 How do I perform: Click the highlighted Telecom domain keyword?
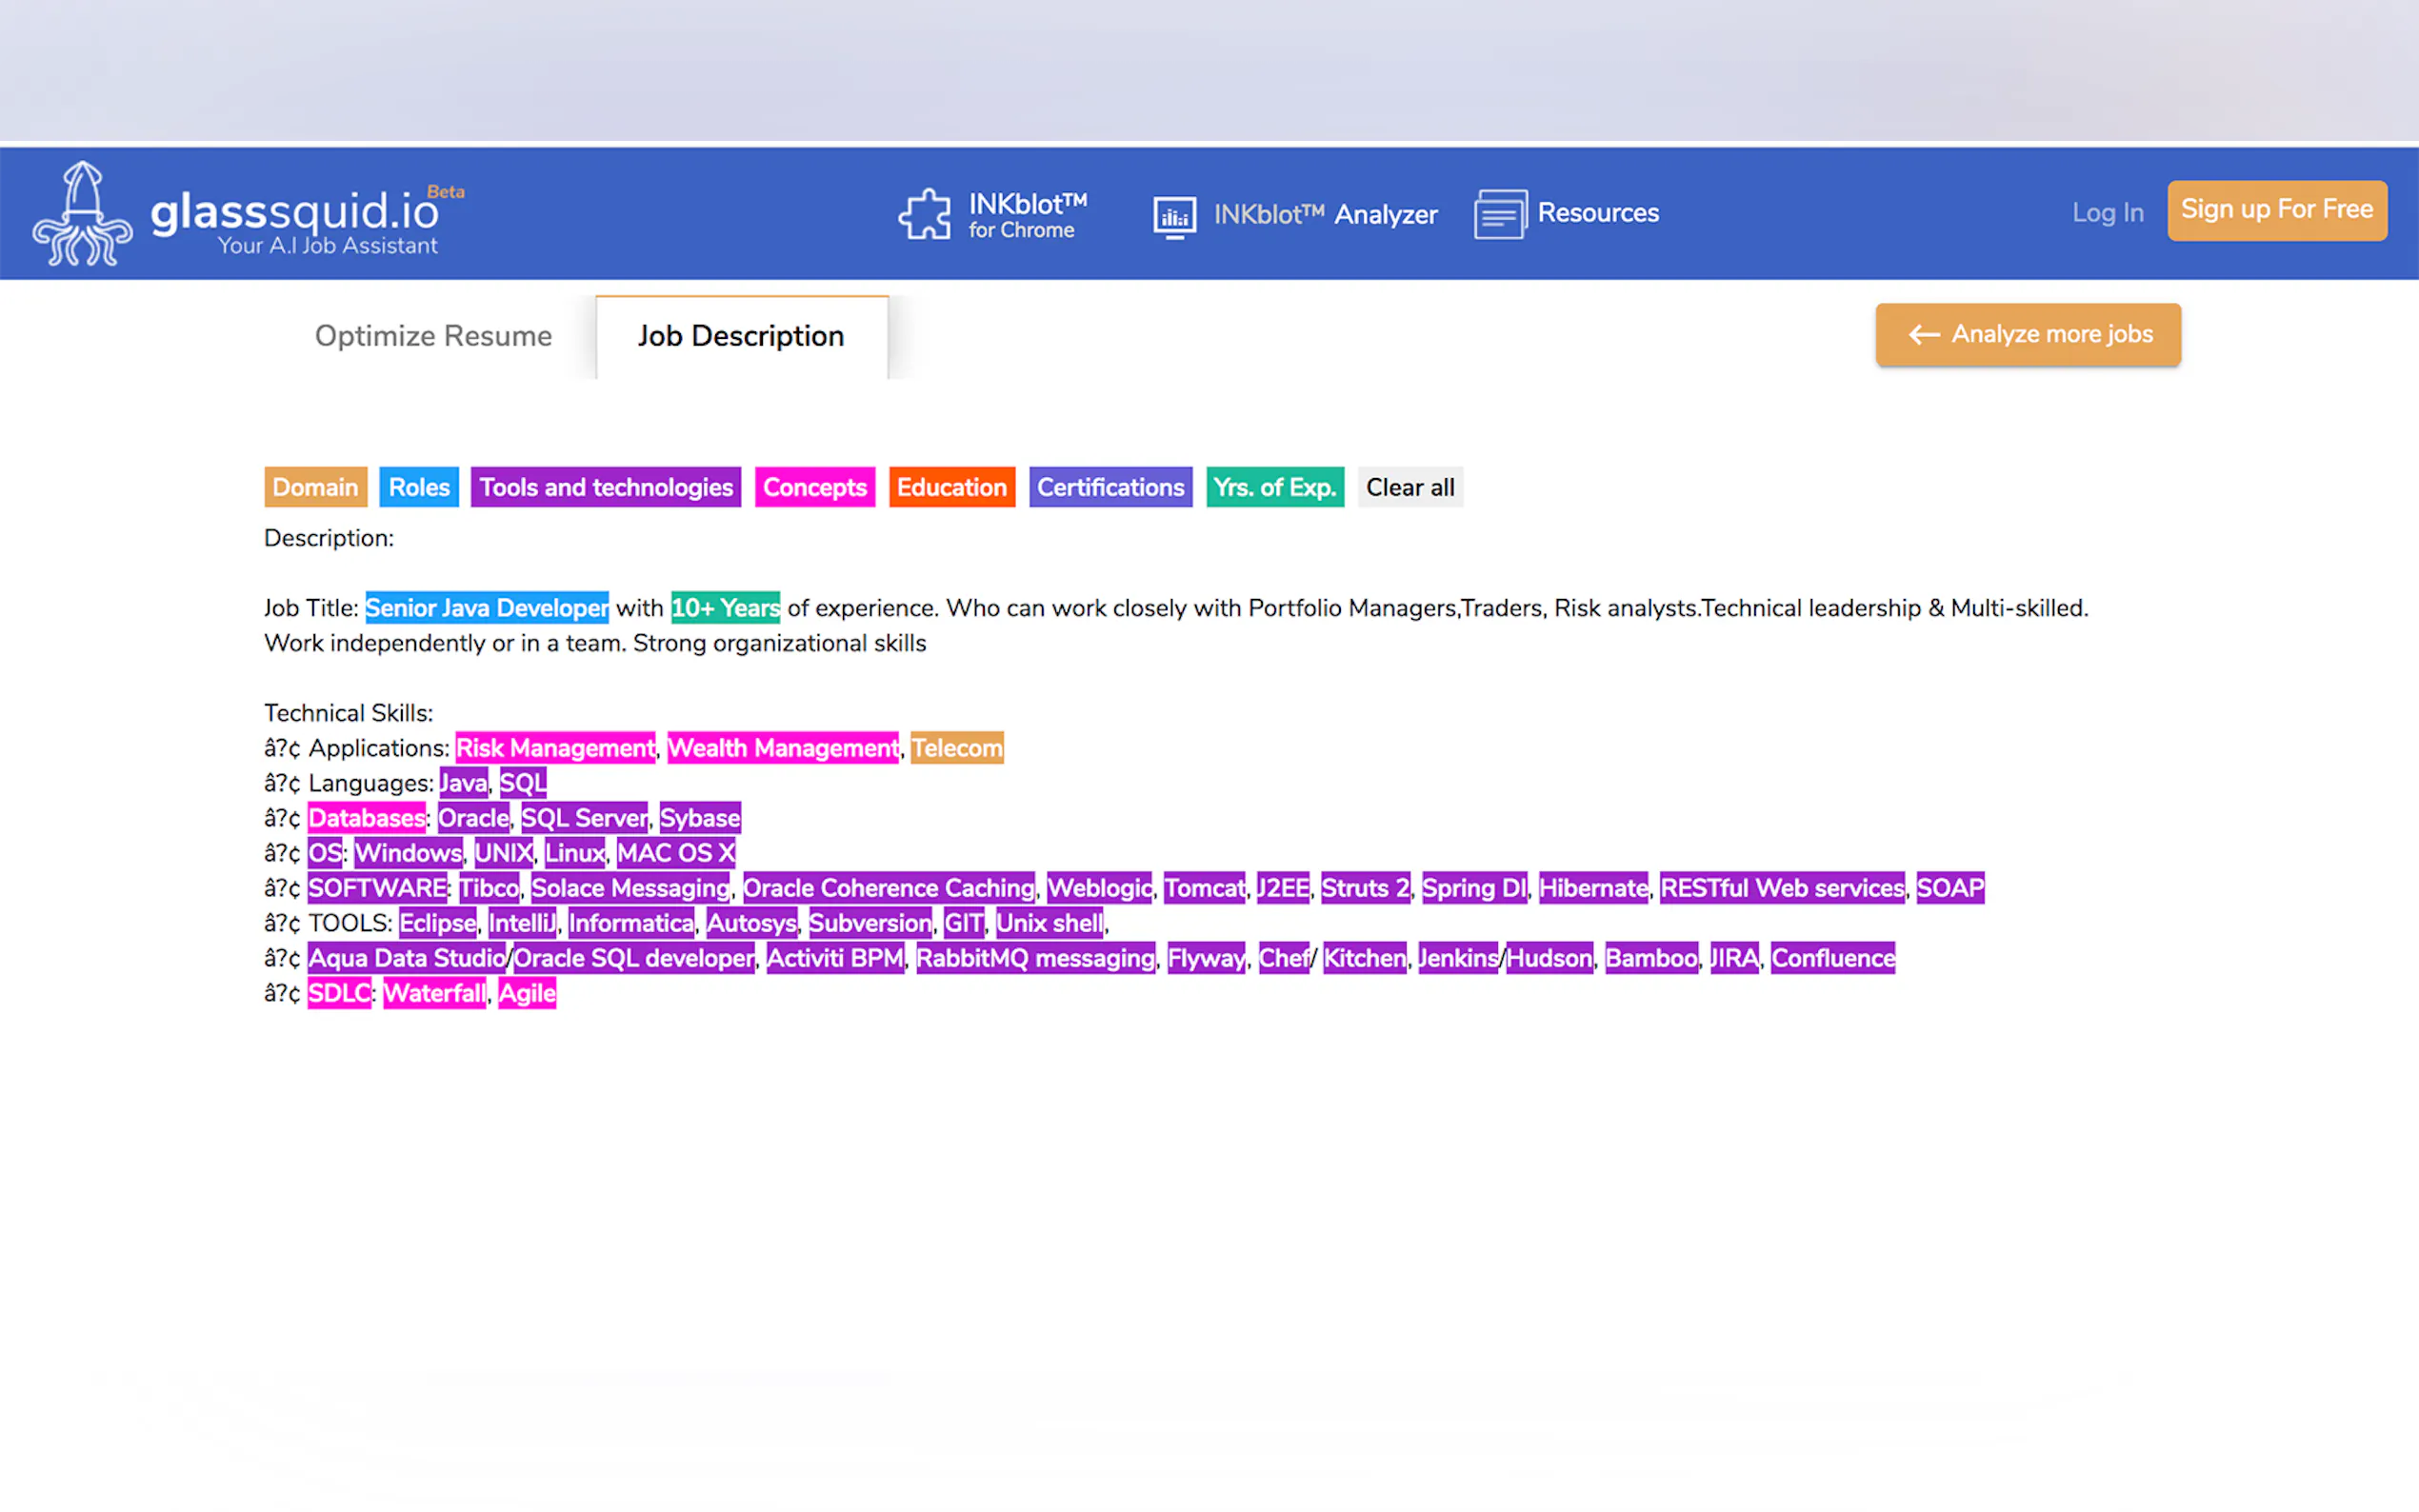point(956,748)
